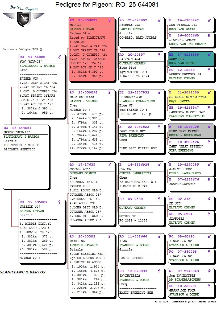Select the yellow BLIZZARD KING KITTEL box

coord(191,97)
